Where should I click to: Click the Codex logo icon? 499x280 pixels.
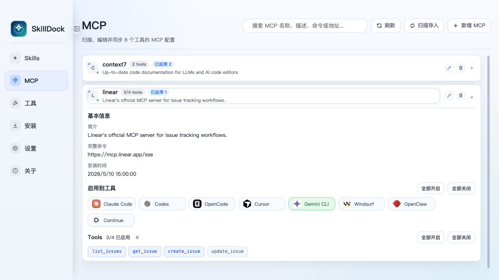tap(147, 204)
